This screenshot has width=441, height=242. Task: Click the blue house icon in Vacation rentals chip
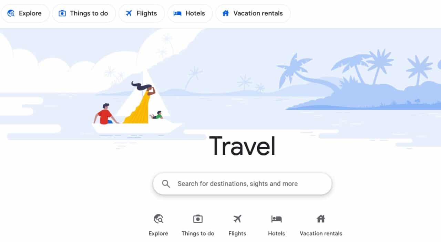pos(226,13)
